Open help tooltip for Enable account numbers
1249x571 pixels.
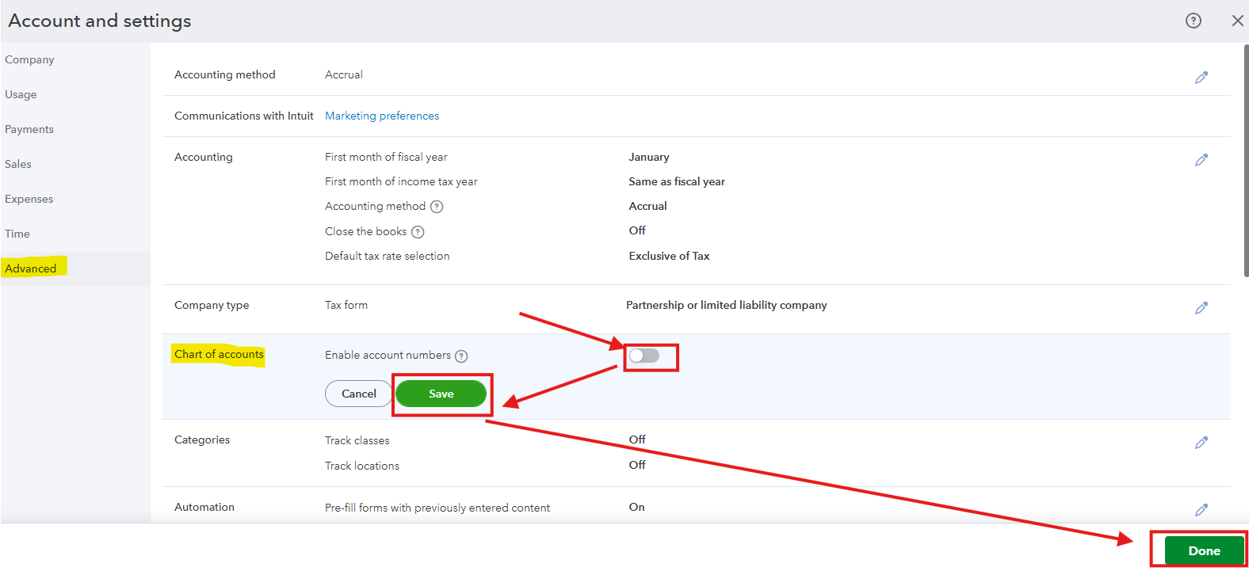pos(461,356)
